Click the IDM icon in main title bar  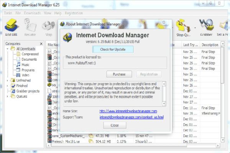pos(4,5)
